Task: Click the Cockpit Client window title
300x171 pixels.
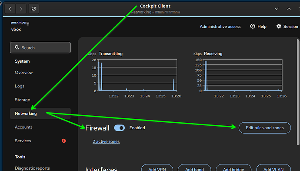Action: click(155, 6)
